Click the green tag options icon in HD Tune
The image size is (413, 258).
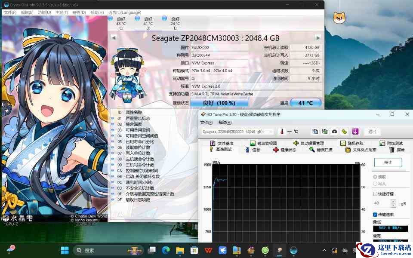[x=344, y=132]
